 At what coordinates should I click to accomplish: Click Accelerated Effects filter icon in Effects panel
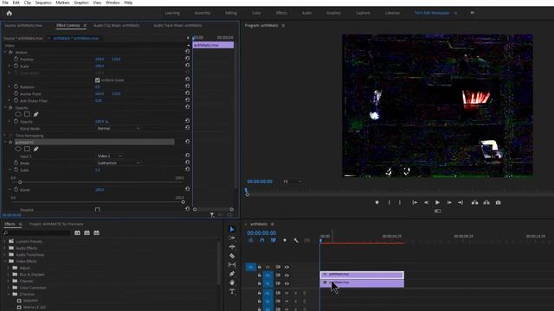click(x=77, y=232)
